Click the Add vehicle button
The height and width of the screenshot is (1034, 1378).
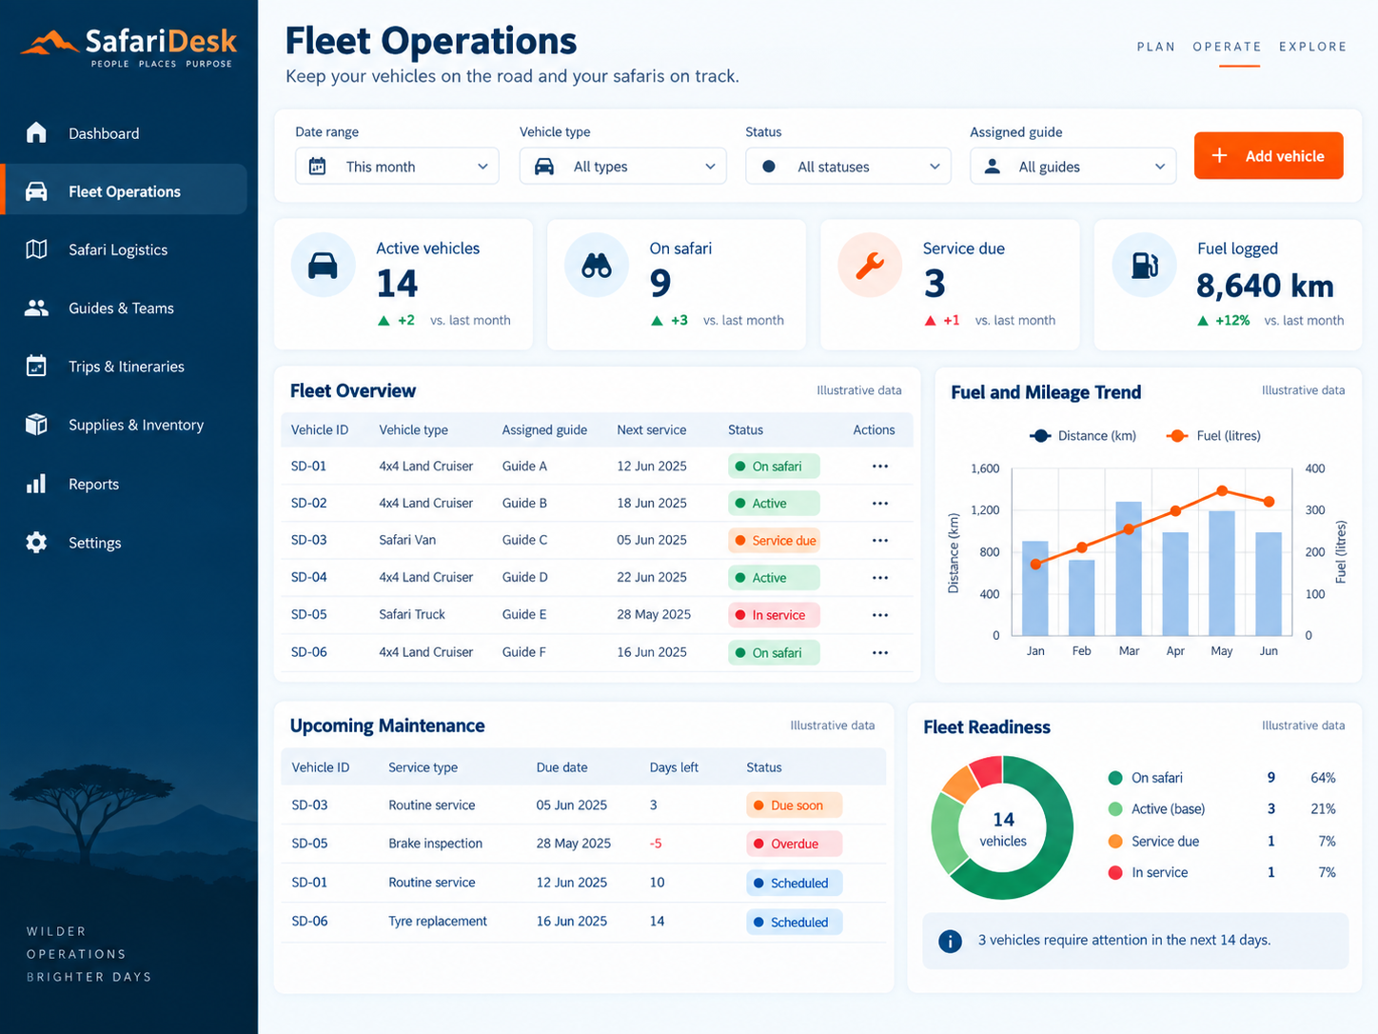pos(1269,156)
